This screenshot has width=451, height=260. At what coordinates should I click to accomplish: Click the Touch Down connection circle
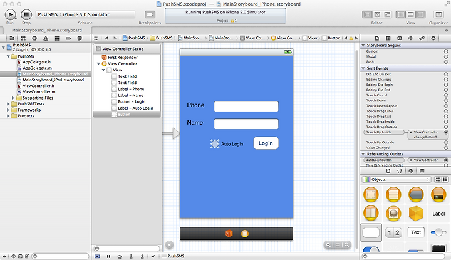446,101
